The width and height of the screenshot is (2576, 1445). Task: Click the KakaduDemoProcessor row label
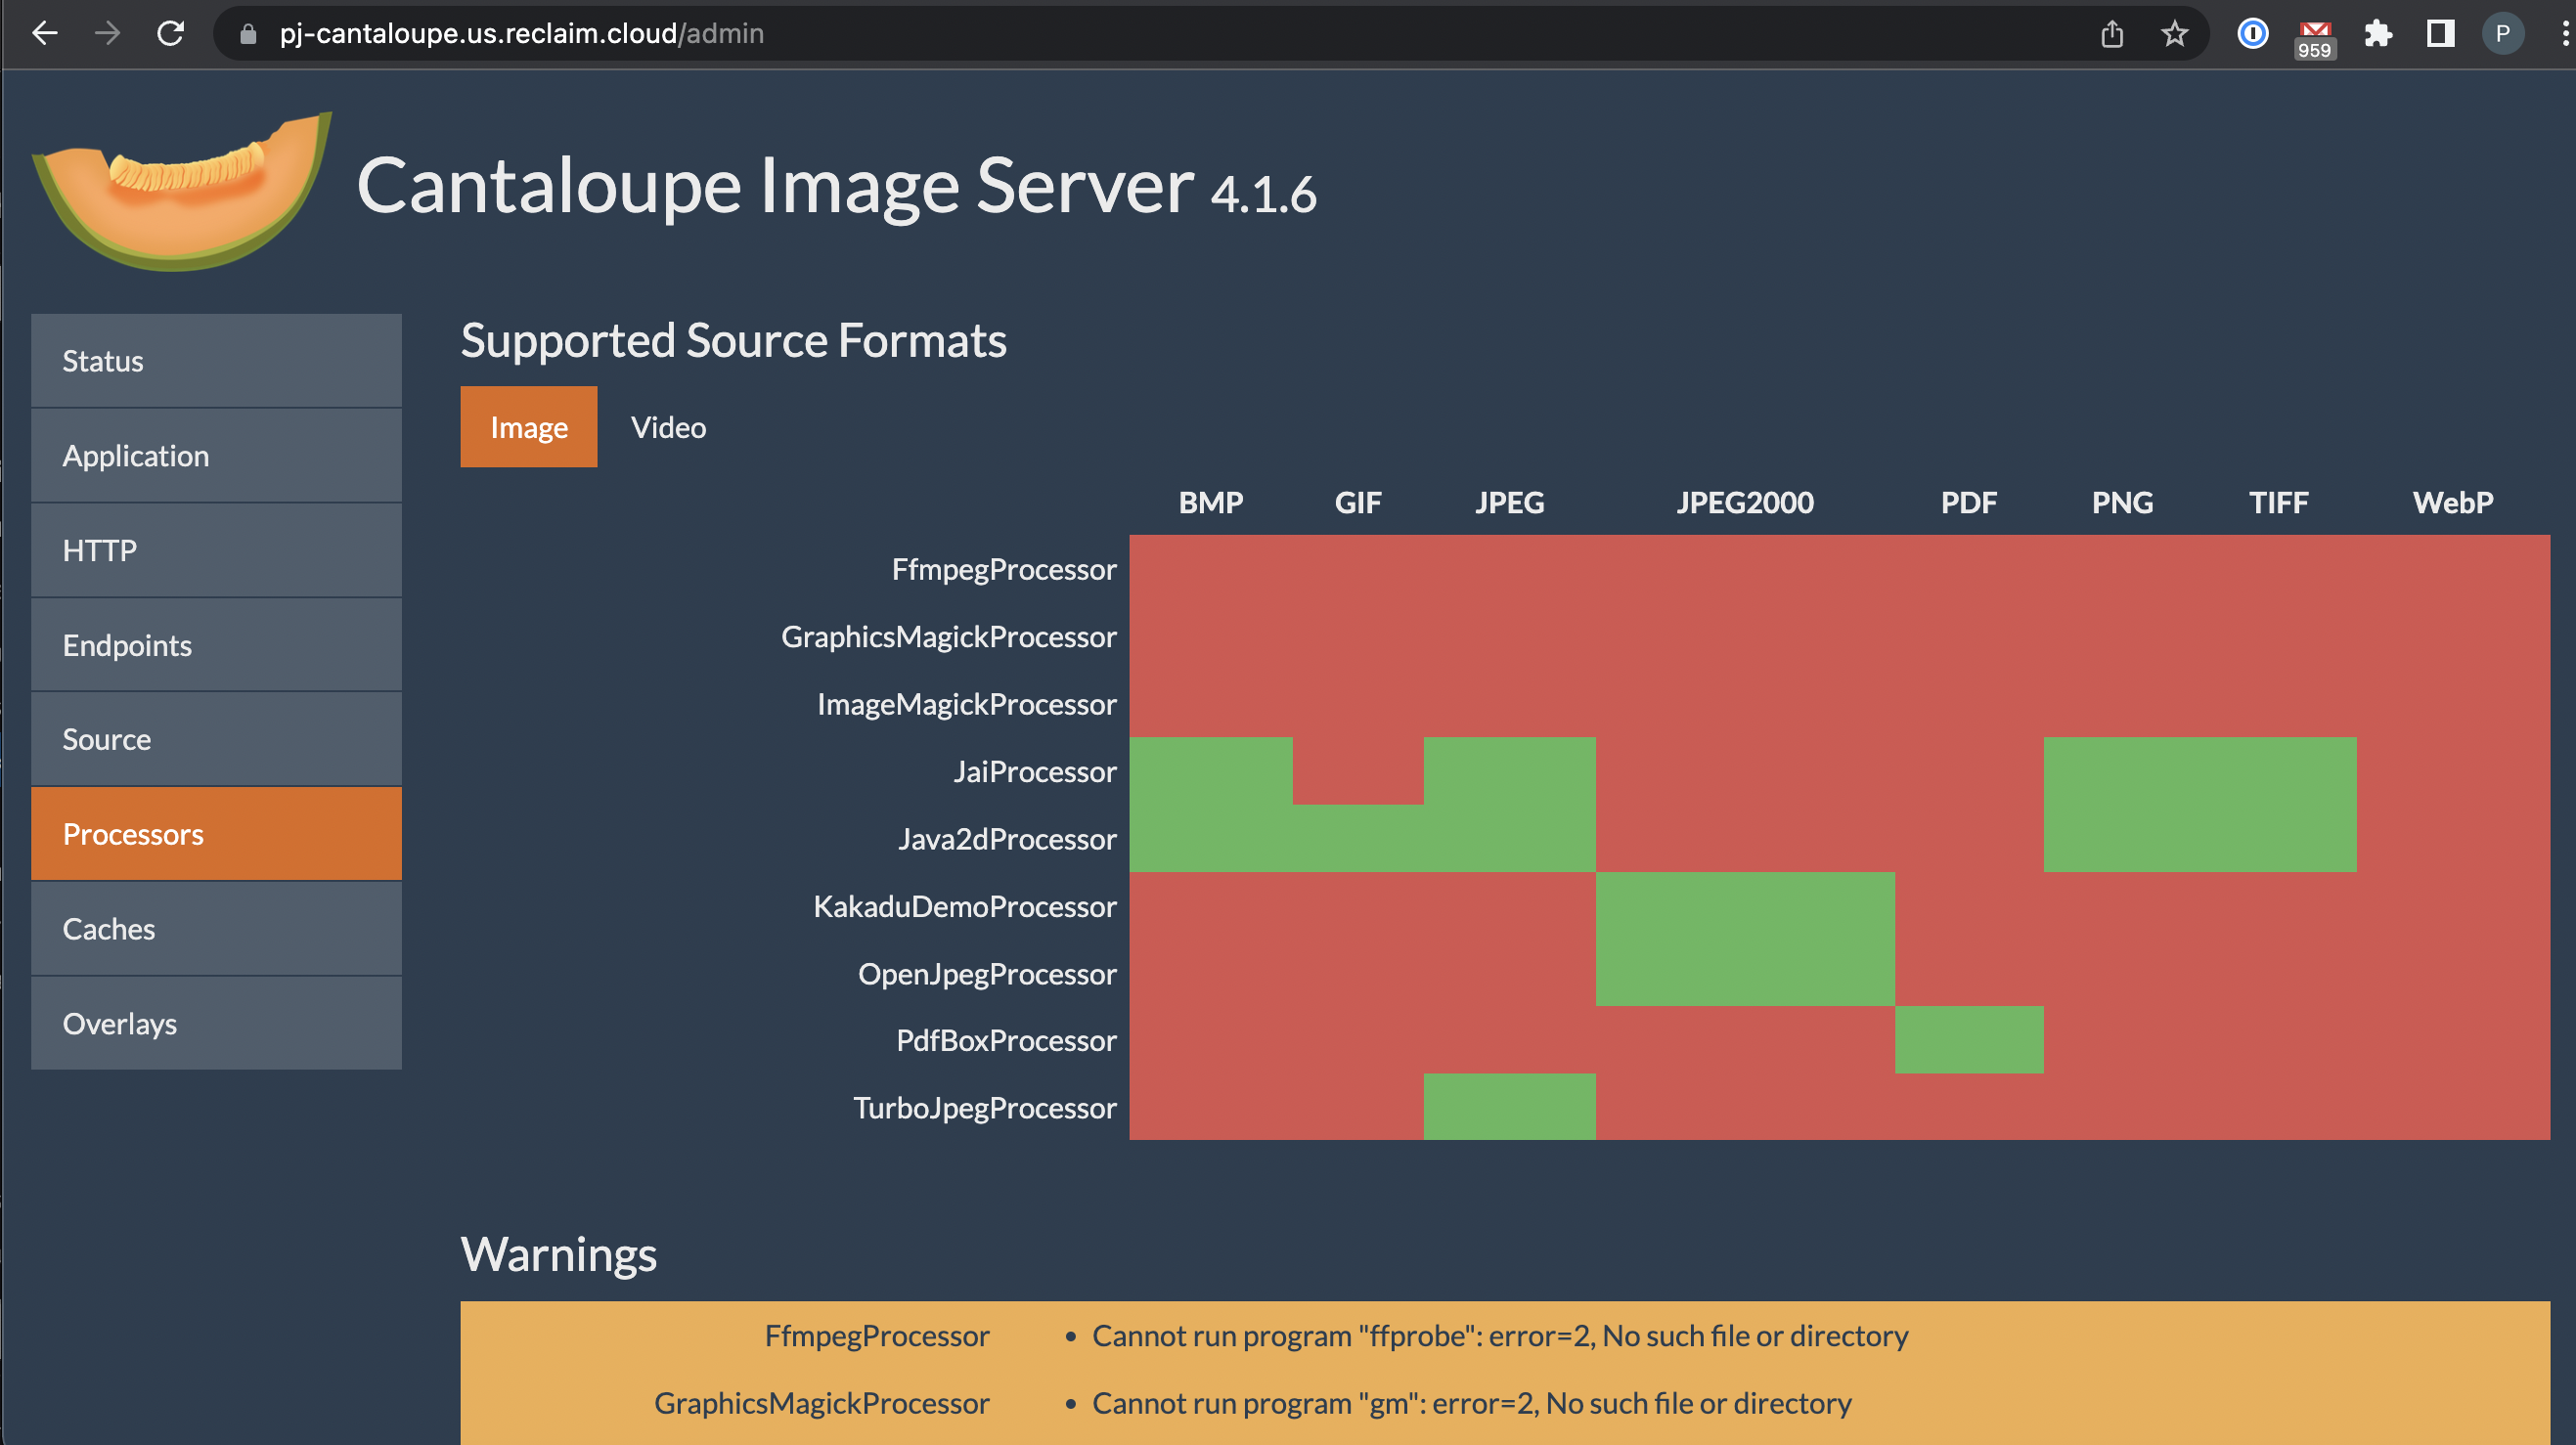[964, 906]
